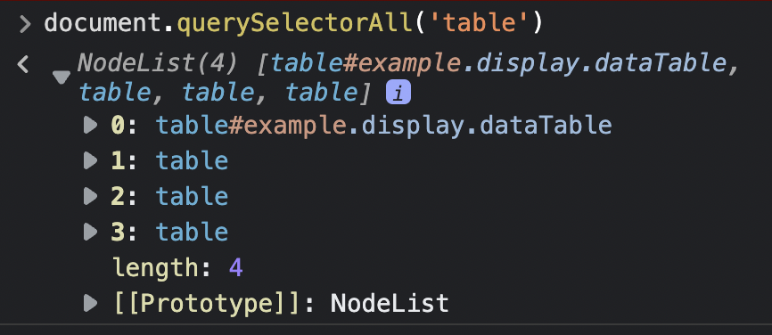Click the italic NodeList(4) summary label

158,62
